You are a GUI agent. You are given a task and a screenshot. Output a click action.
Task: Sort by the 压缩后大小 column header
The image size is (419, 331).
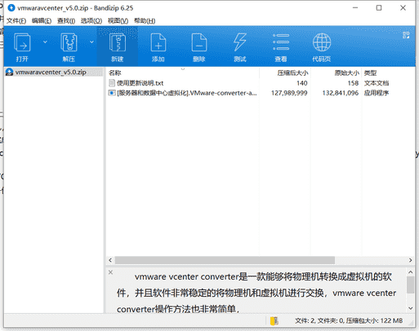pyautogui.click(x=285, y=73)
